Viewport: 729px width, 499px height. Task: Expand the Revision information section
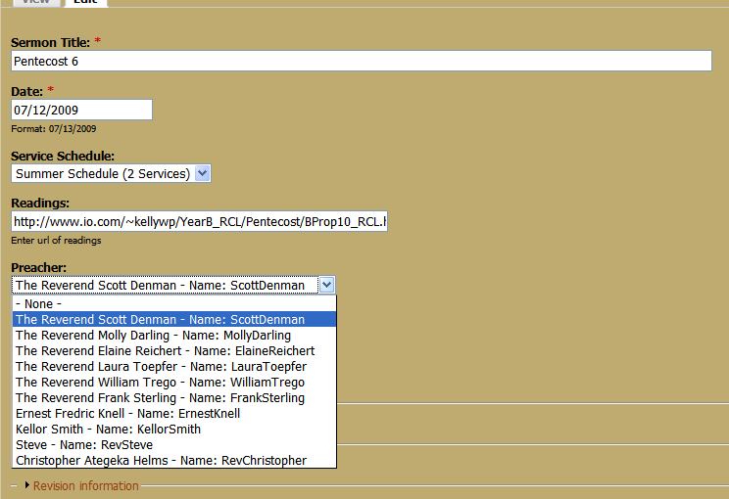tap(85, 485)
